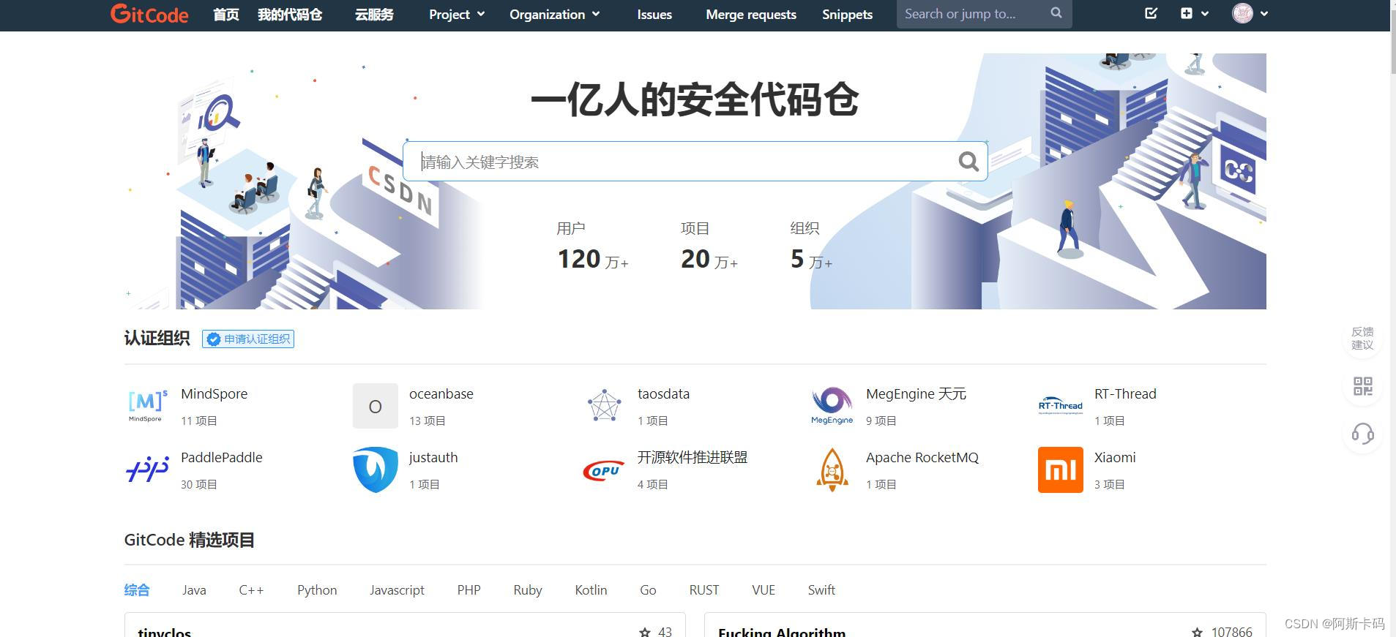Open Merge requests in navbar
Image resolution: width=1396 pixels, height=637 pixels.
(x=751, y=14)
